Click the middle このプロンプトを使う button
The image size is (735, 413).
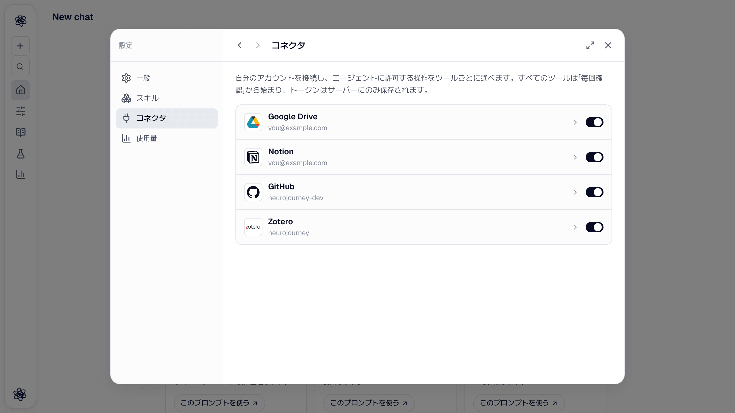pyautogui.click(x=369, y=403)
